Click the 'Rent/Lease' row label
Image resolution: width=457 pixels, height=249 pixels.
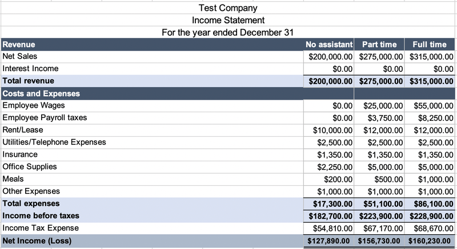152,130
